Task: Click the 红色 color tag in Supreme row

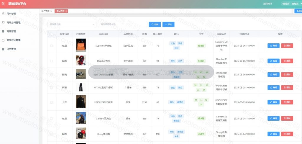Action: click(173, 43)
